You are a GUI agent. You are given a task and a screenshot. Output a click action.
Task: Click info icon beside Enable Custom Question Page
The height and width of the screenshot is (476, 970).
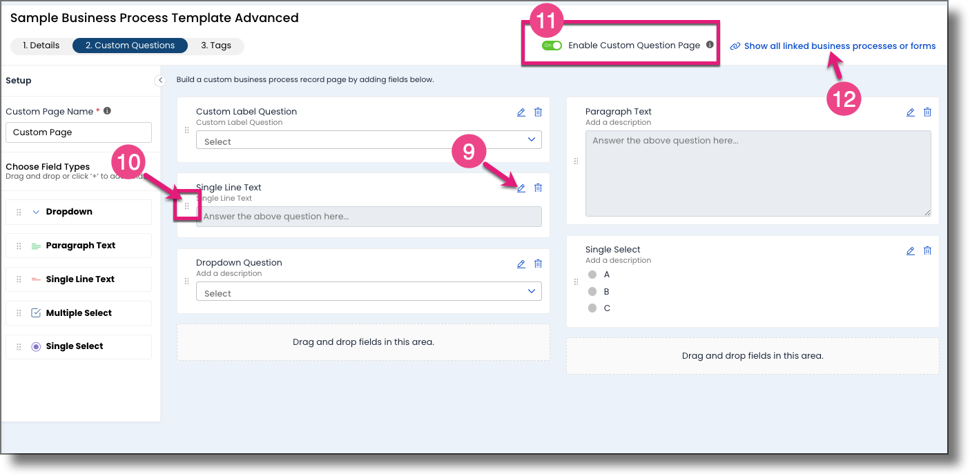[710, 45]
